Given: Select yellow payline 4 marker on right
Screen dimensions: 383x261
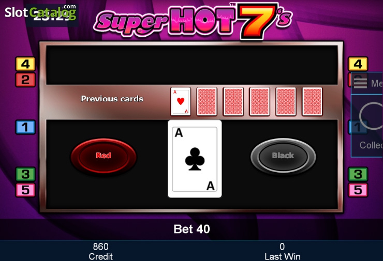Looking at the screenshot, I should tap(358, 64).
